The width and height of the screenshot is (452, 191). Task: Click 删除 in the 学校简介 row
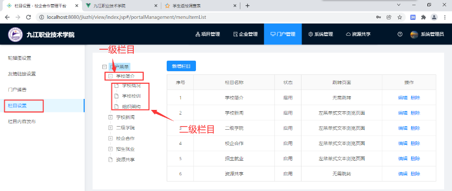415,98
